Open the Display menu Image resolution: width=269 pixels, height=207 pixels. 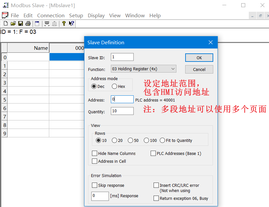(x=96, y=15)
